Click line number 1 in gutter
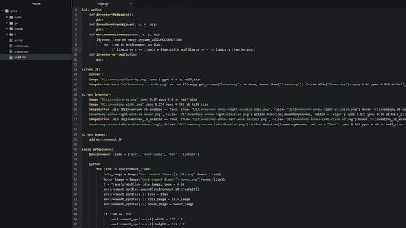406x228 pixels. pyautogui.click(x=76, y=9)
